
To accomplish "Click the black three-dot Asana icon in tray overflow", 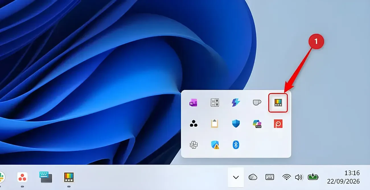I will pyautogui.click(x=194, y=124).
